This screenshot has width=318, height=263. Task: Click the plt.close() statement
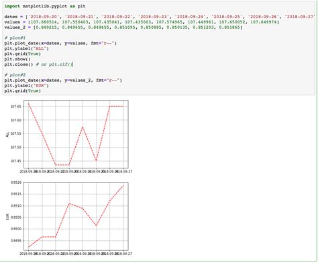[x=19, y=64]
